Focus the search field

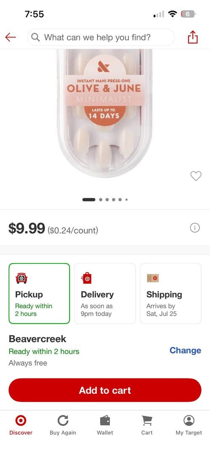[x=101, y=37]
